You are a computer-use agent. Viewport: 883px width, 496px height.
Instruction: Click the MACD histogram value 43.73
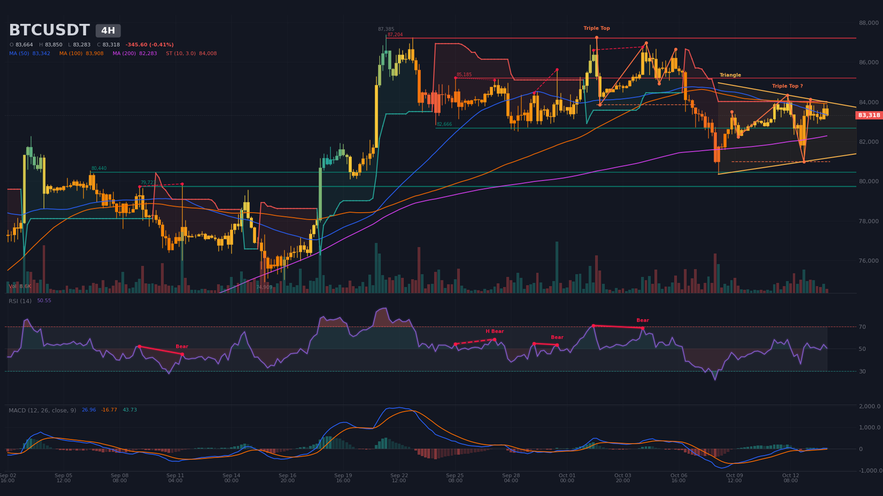coord(130,410)
